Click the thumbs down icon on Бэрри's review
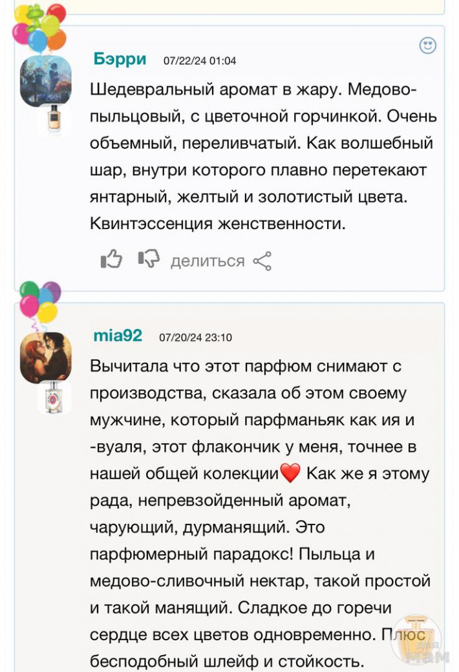The width and height of the screenshot is (459, 672). pyautogui.click(x=148, y=260)
